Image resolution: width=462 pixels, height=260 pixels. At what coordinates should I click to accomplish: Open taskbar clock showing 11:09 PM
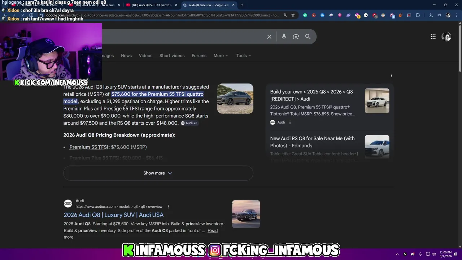pyautogui.click(x=445, y=254)
